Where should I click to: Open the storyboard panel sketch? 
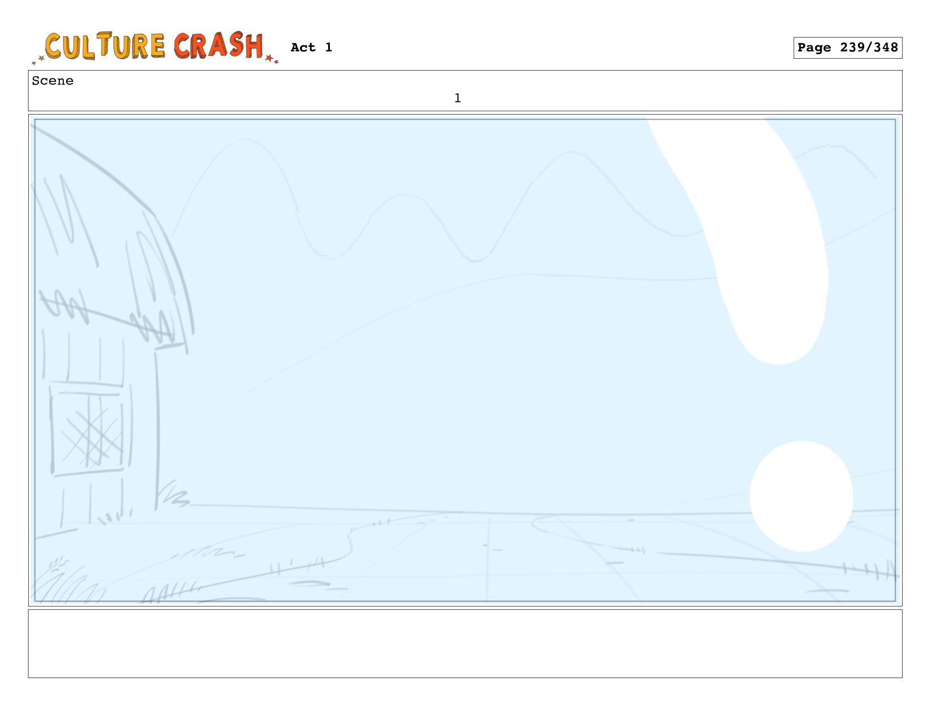[465, 360]
